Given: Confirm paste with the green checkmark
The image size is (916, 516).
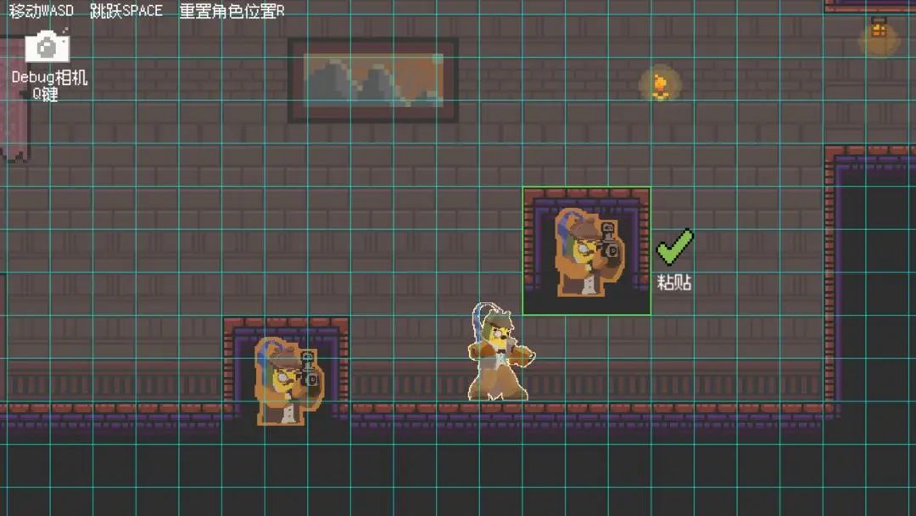Looking at the screenshot, I should coord(675,246).
